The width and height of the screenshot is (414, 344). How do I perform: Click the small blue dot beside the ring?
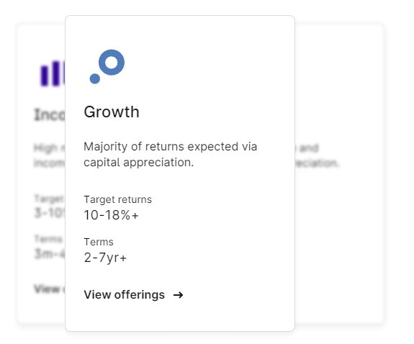point(95,78)
